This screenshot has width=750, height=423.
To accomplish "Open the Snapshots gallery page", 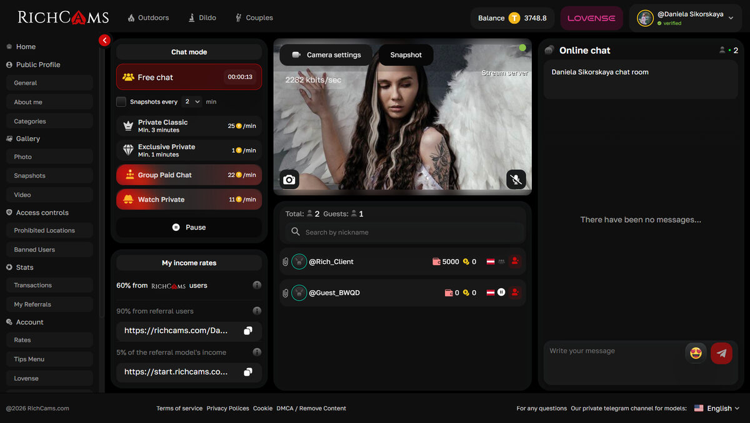I will click(49, 176).
